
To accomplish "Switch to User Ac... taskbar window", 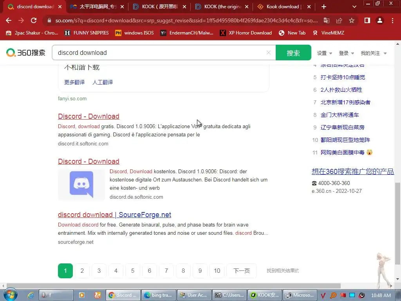I will click(194, 295).
